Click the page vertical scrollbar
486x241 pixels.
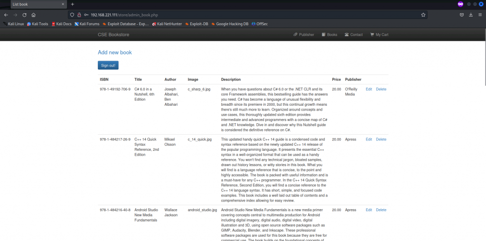pyautogui.click(x=485, y=56)
